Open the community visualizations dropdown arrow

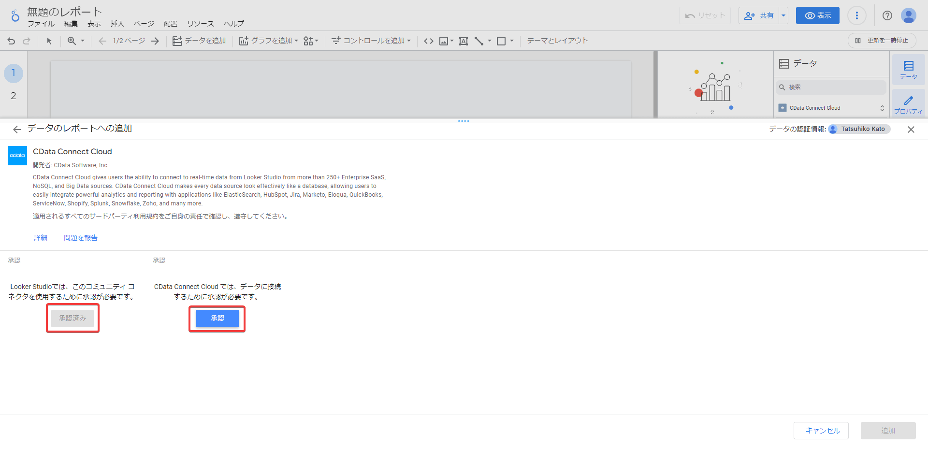click(317, 41)
